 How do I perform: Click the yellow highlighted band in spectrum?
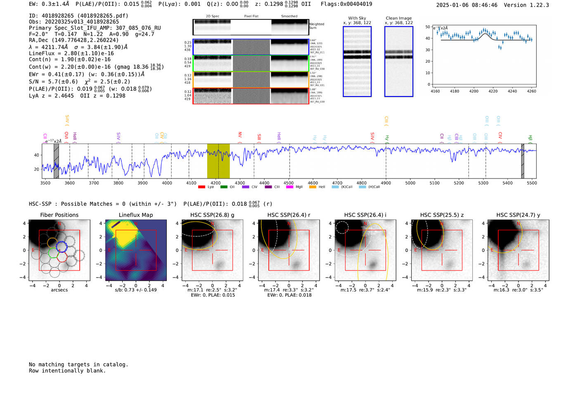(x=218, y=161)
